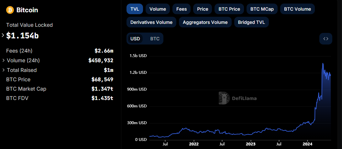This screenshot has height=149, width=342.
Task: Click the 1.2b USD axis label
Action: [138, 73]
